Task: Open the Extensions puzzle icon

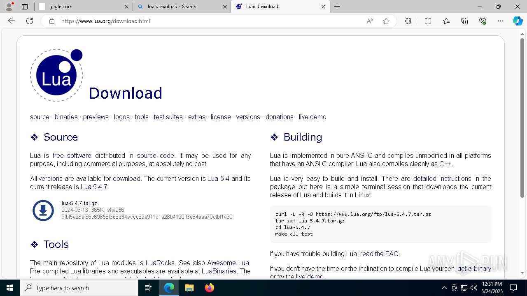Action: tap(408, 21)
